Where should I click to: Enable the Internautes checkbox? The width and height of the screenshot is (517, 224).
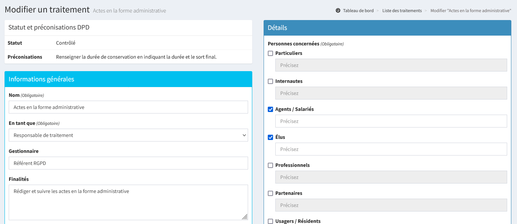pyautogui.click(x=270, y=81)
